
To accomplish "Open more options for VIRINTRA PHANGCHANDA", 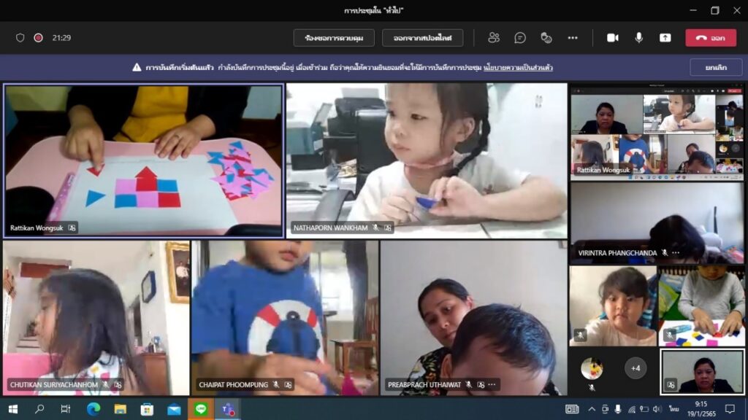I will coord(676,252).
